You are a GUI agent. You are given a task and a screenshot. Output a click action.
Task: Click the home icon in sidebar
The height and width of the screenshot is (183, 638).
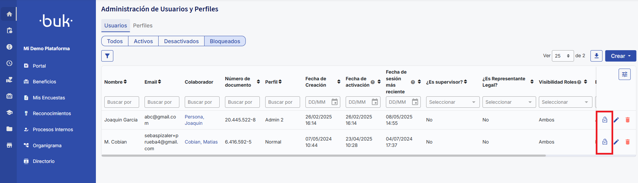9,14
